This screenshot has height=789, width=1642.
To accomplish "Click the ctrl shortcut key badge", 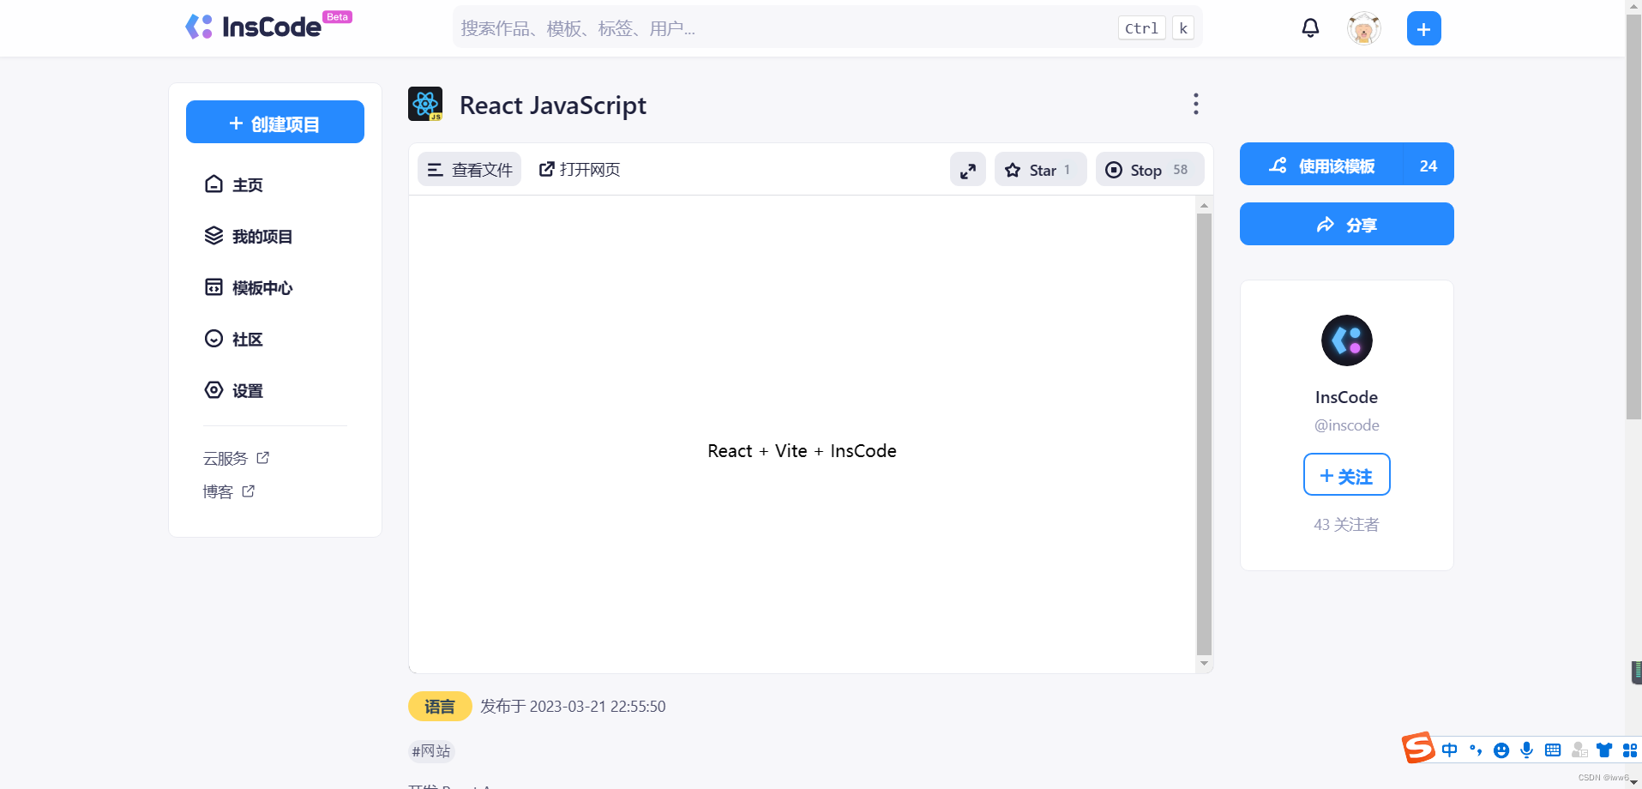I will point(1141,28).
